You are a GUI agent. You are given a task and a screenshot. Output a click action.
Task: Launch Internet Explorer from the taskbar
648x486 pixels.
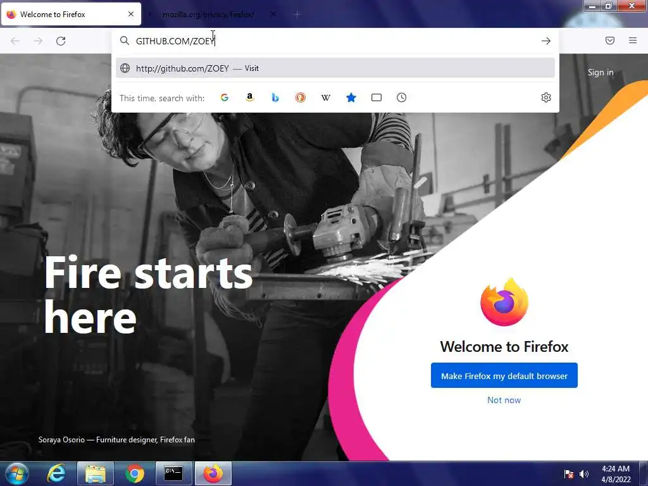(x=56, y=473)
